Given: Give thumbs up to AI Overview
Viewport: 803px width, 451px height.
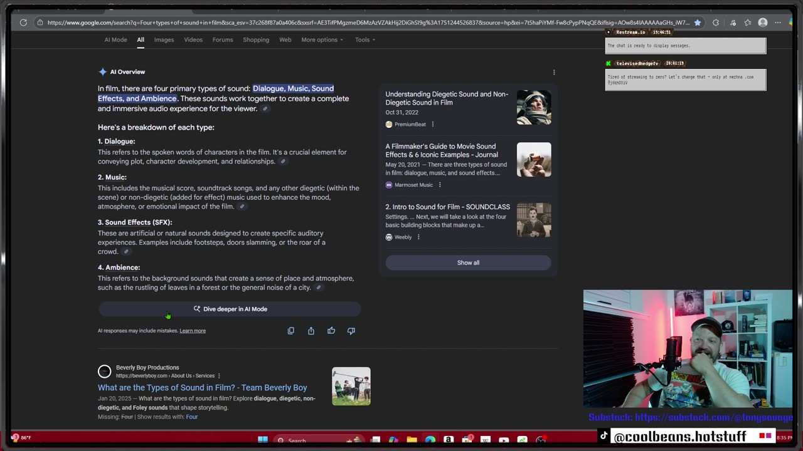Looking at the screenshot, I should click(x=331, y=331).
